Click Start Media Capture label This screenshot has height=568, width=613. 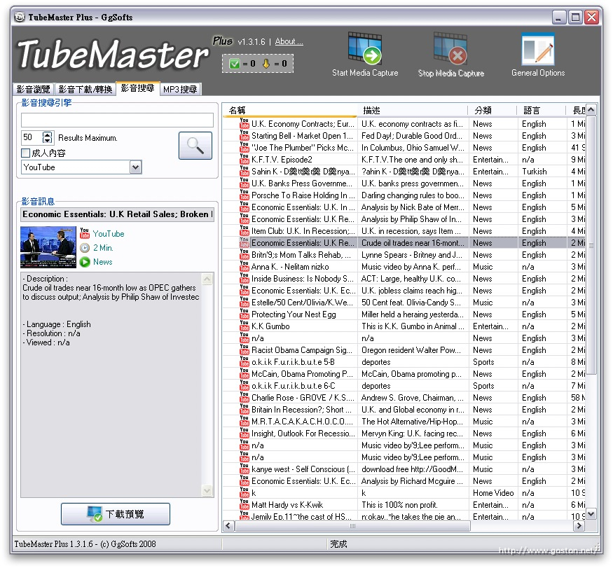click(x=365, y=73)
